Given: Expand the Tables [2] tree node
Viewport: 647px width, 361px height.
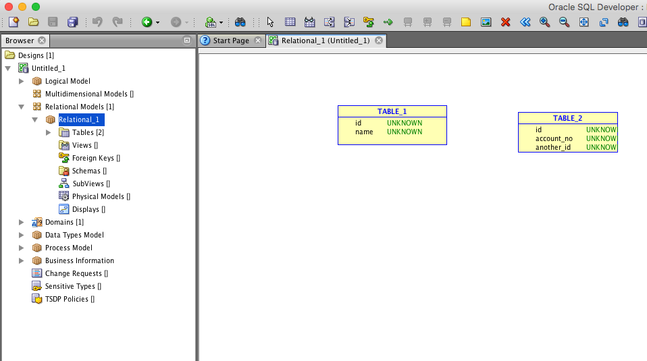Looking at the screenshot, I should (x=49, y=132).
